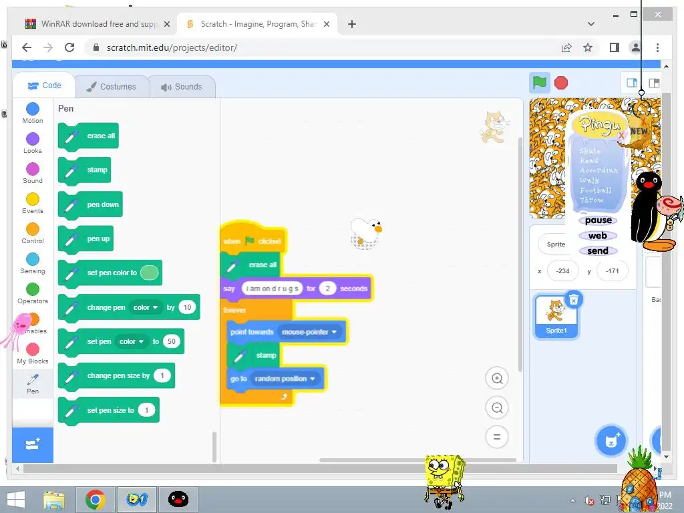This screenshot has height=513, width=684.
Task: Select the Sound block category
Action: coord(33,173)
